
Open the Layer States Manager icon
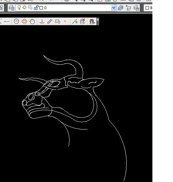(x=136, y=8)
